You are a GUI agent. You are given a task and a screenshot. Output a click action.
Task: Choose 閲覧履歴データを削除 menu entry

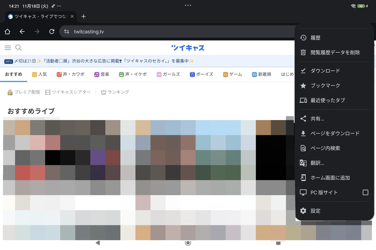pyautogui.click(x=334, y=52)
